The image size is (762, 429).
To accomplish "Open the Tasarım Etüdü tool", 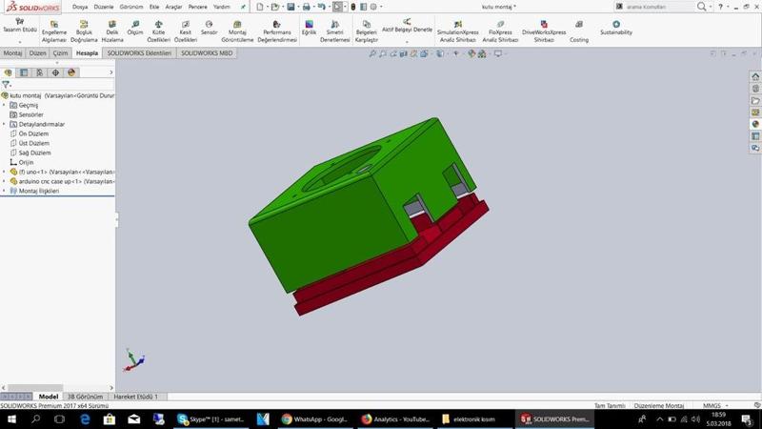I will click(19, 26).
